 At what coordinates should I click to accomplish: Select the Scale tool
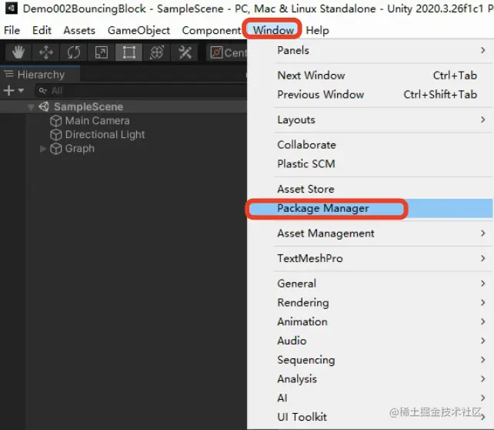tap(102, 52)
